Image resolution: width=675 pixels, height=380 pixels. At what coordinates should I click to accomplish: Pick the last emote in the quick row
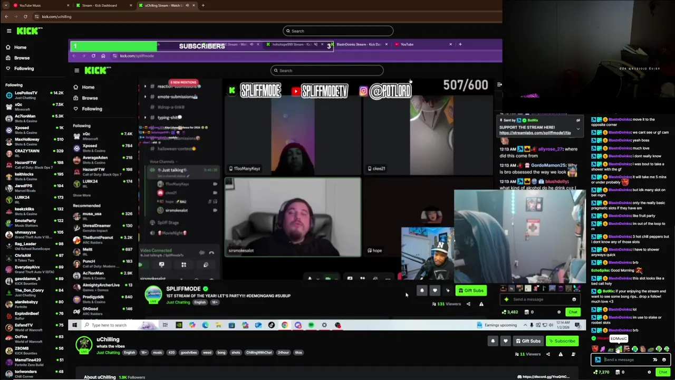tap(667, 349)
